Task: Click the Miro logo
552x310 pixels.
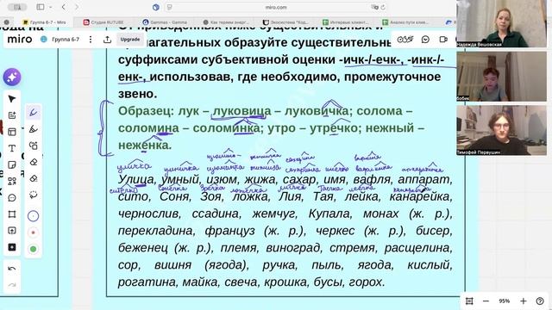Action: click(20, 39)
